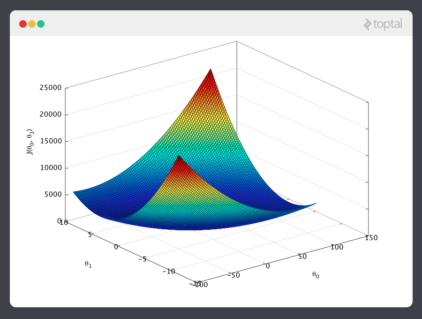Click the 20000 z-axis tick label
Image resolution: width=422 pixels, height=319 pixels.
point(51,114)
